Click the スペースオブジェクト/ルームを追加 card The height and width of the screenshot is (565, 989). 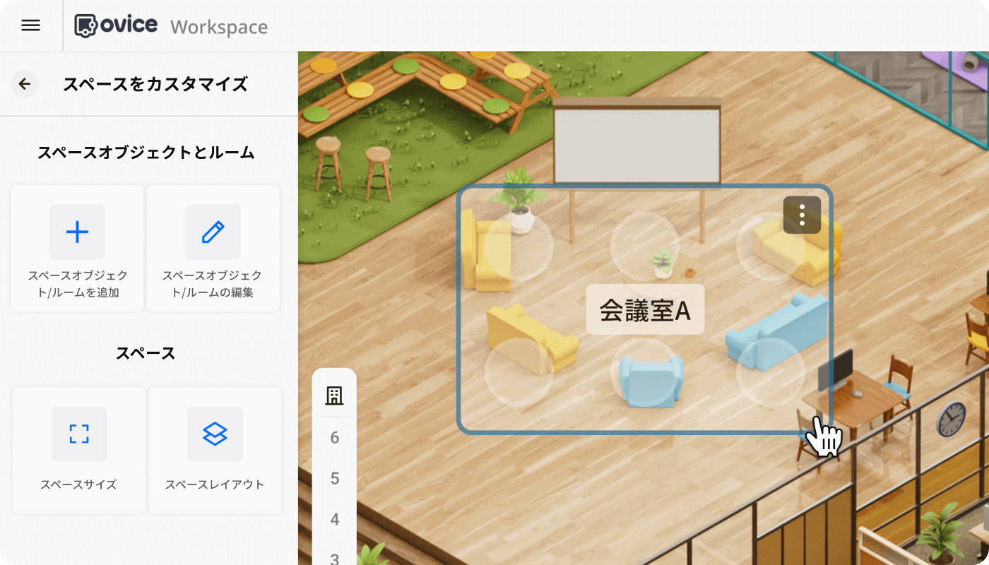point(76,248)
